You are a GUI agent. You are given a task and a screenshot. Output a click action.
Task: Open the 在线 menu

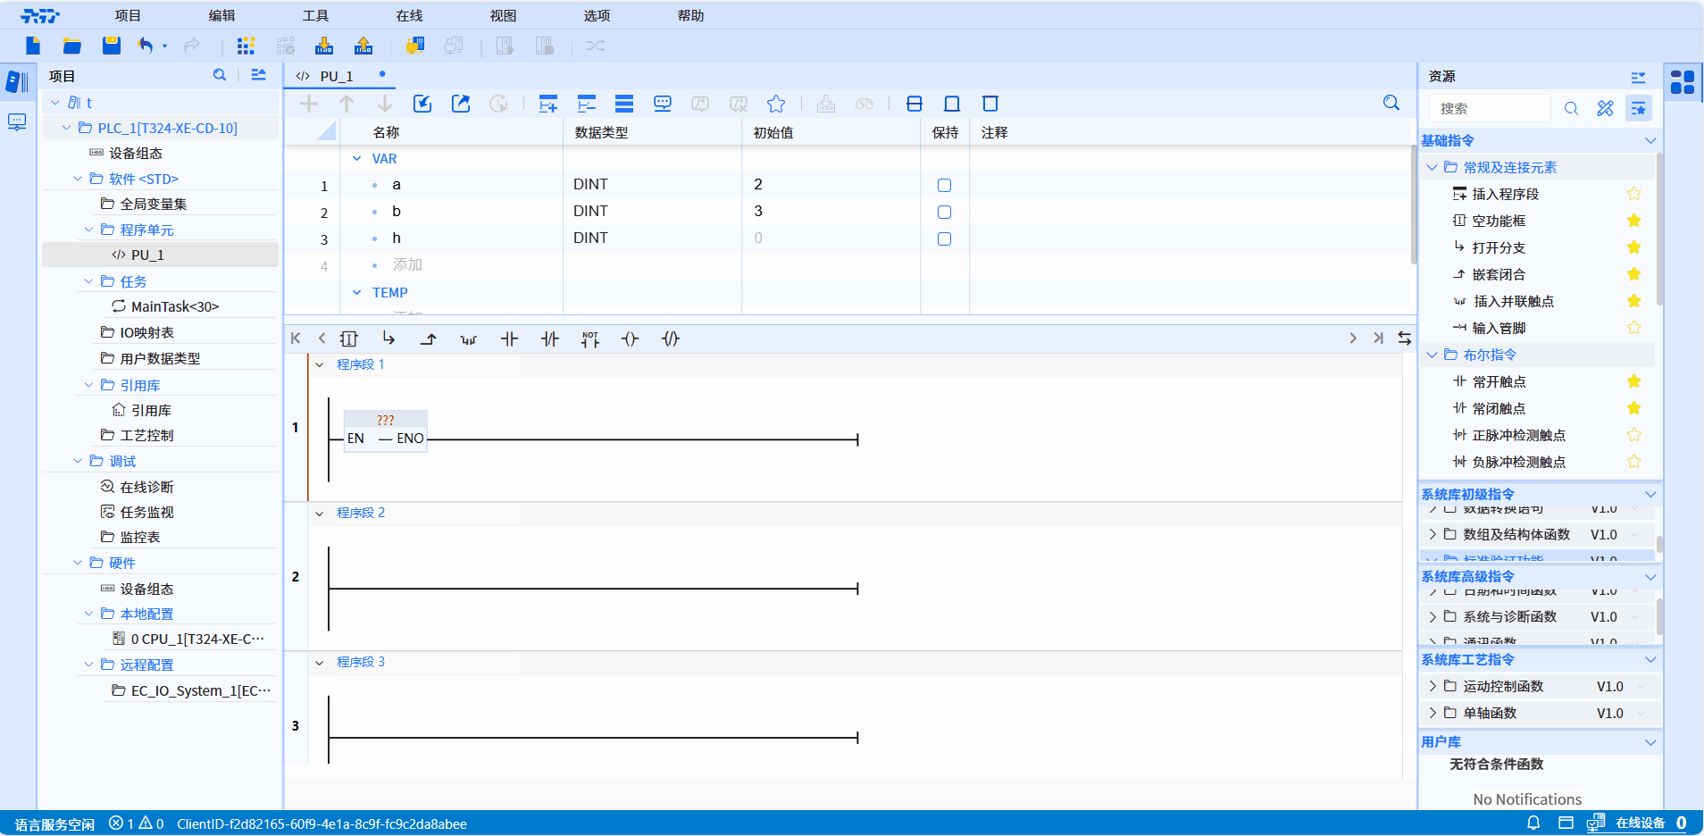[x=409, y=15]
